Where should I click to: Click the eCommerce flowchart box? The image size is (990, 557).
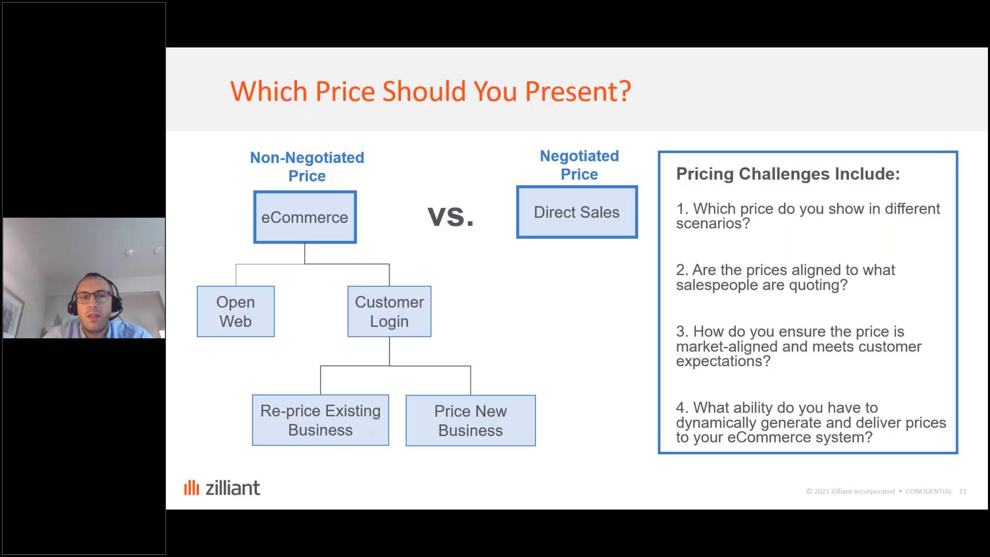coord(305,217)
